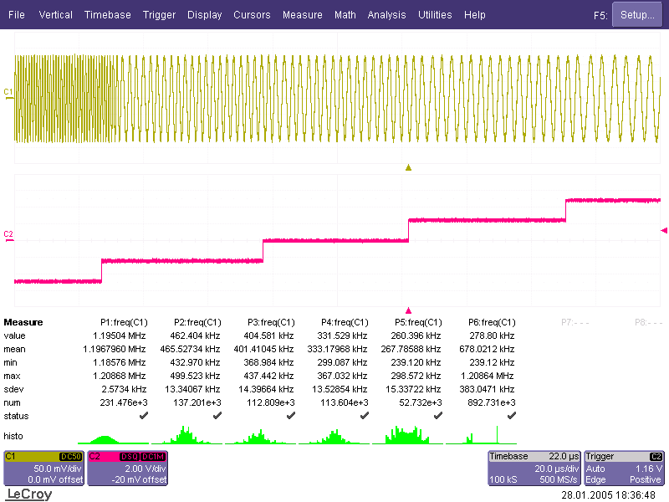Select the trigger level arrow on right edge
Image resolution: width=669 pixels, height=502 pixels.
[664, 230]
